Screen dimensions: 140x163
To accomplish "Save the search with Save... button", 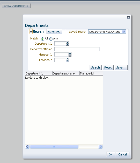I will (121, 67).
